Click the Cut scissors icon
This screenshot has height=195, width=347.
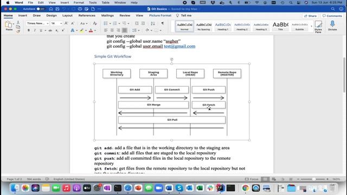pyautogui.click(x=18, y=23)
